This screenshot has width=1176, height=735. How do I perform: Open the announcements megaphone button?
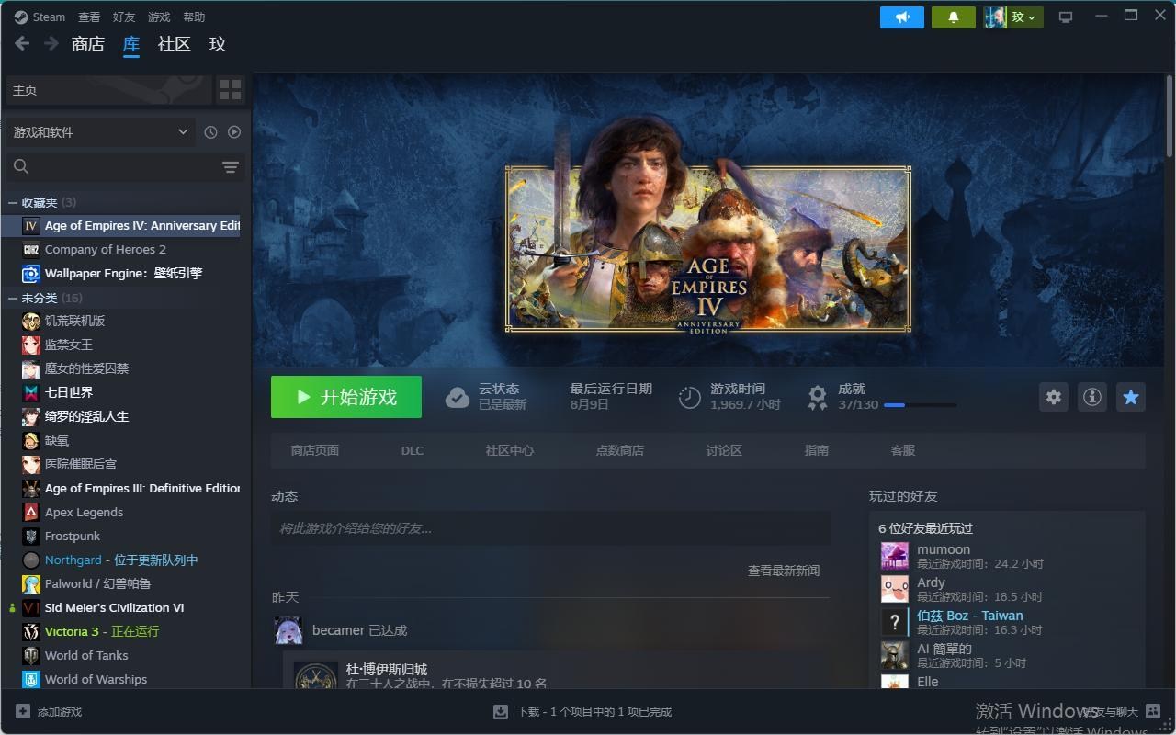(x=902, y=17)
